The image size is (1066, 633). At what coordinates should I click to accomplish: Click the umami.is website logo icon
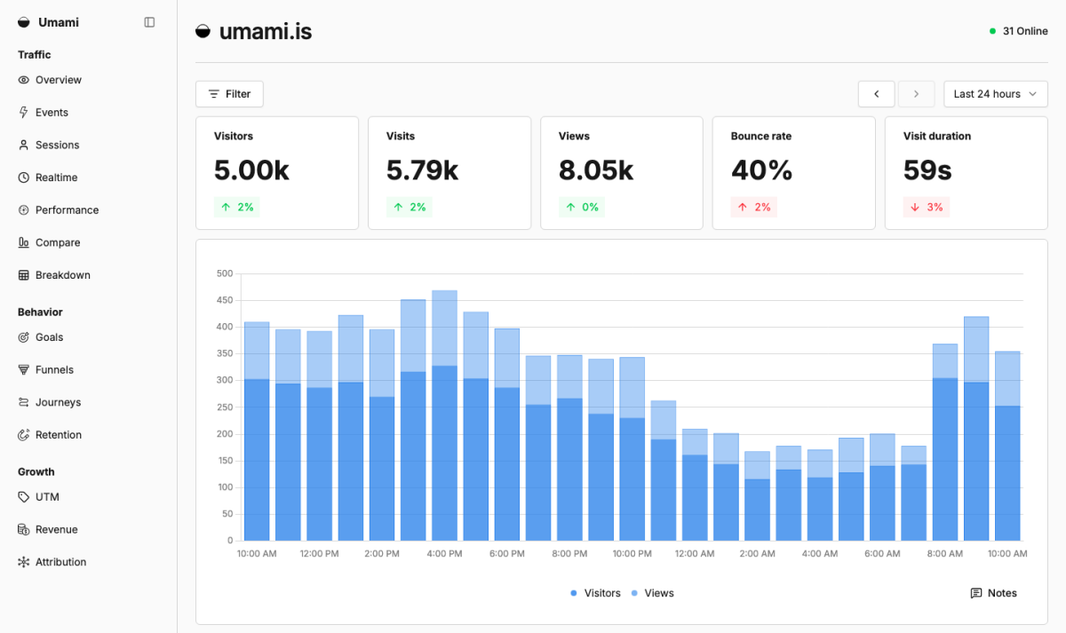(203, 31)
